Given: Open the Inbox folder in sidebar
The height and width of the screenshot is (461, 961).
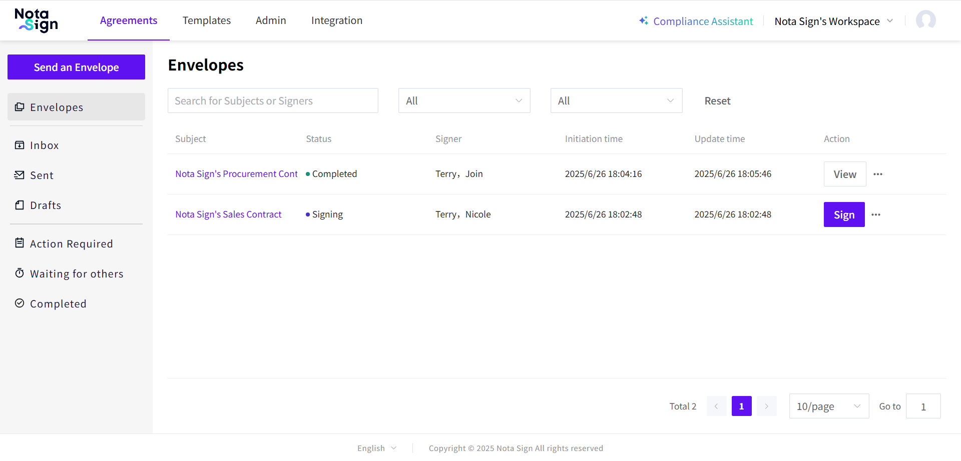Looking at the screenshot, I should click(x=44, y=145).
